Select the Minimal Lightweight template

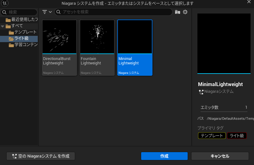(135, 48)
